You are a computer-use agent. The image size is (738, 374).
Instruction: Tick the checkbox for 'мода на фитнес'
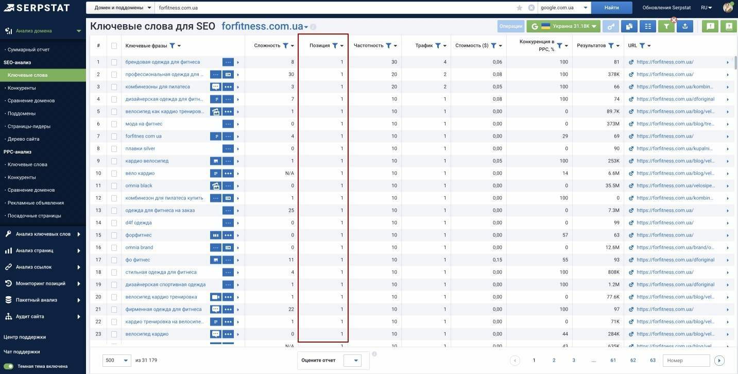pos(114,124)
